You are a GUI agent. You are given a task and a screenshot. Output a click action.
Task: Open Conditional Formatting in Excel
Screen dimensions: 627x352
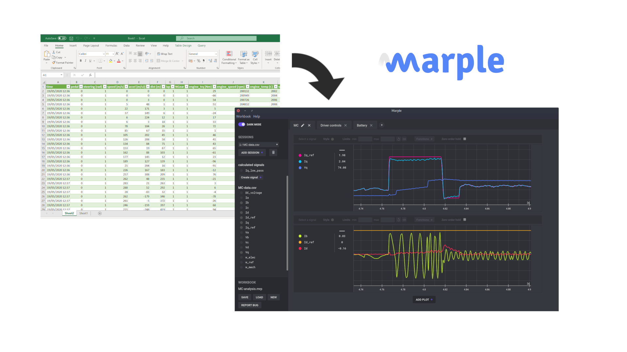click(x=229, y=57)
